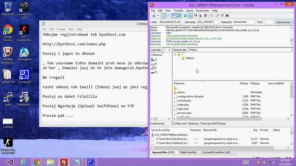Select drive D: in local site list
Image resolution: width=296 pixels, height=166 pixels.
click(154, 64)
